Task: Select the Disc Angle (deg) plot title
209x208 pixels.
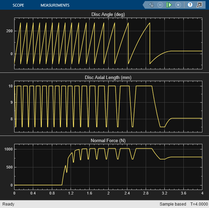Action: 108,14
